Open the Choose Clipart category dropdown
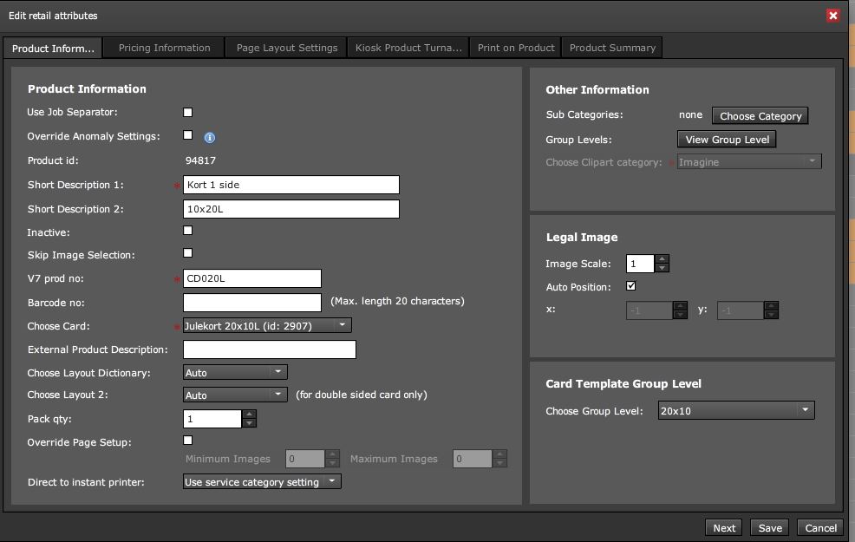The height and width of the screenshot is (542, 855). [749, 162]
